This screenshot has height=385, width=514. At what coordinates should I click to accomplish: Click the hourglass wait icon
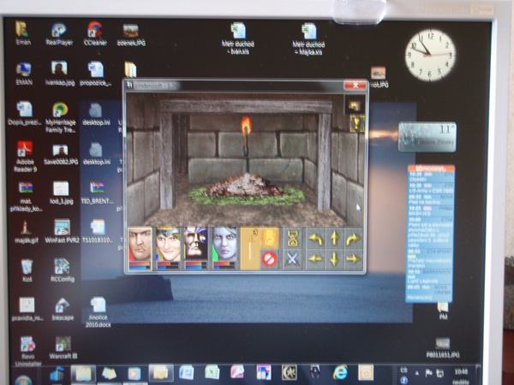point(292,239)
